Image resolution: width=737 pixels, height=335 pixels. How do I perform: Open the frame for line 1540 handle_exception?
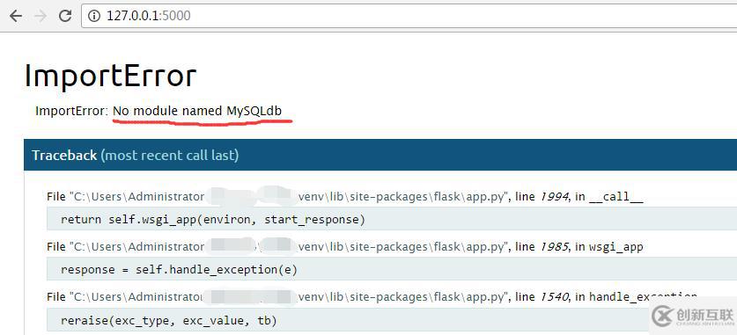[x=372, y=297]
